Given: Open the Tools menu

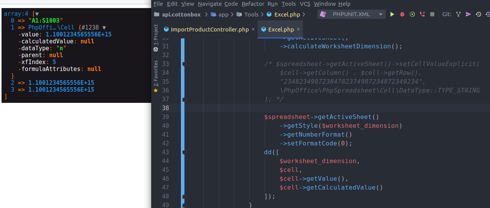Looking at the screenshot, I should (x=289, y=4).
